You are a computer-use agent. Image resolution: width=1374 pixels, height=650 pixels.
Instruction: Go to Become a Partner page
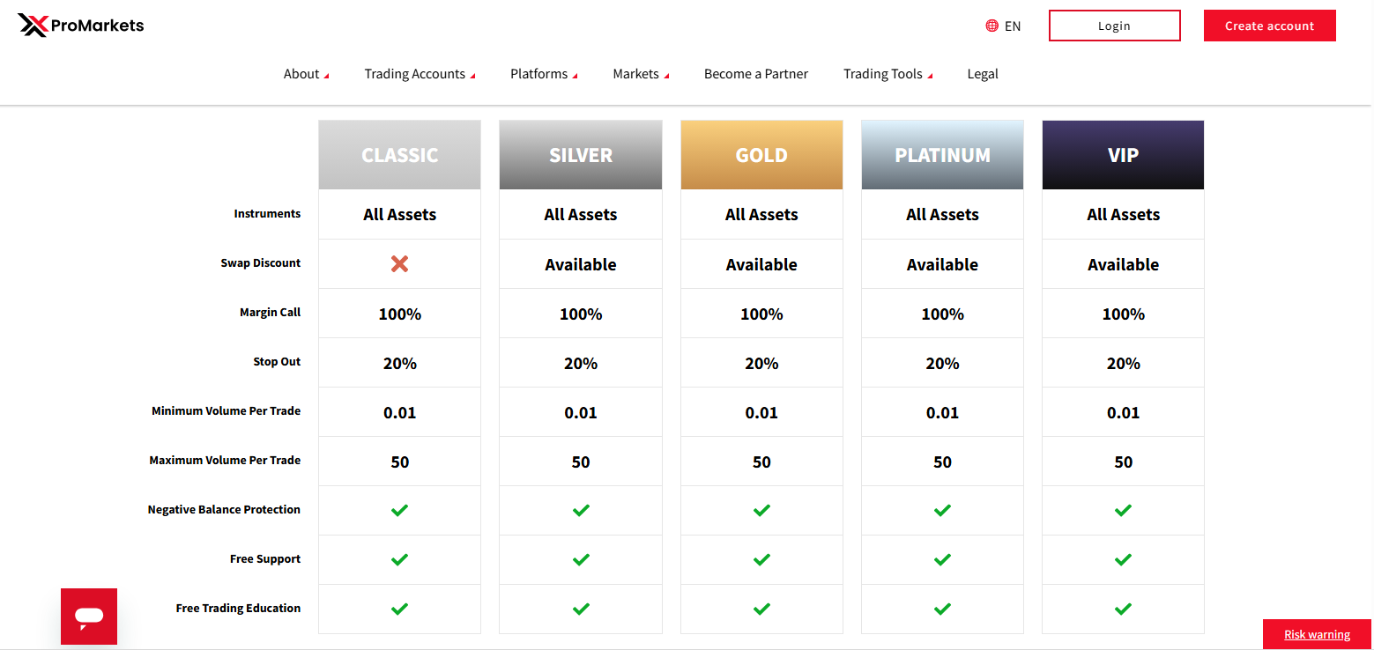coord(756,74)
